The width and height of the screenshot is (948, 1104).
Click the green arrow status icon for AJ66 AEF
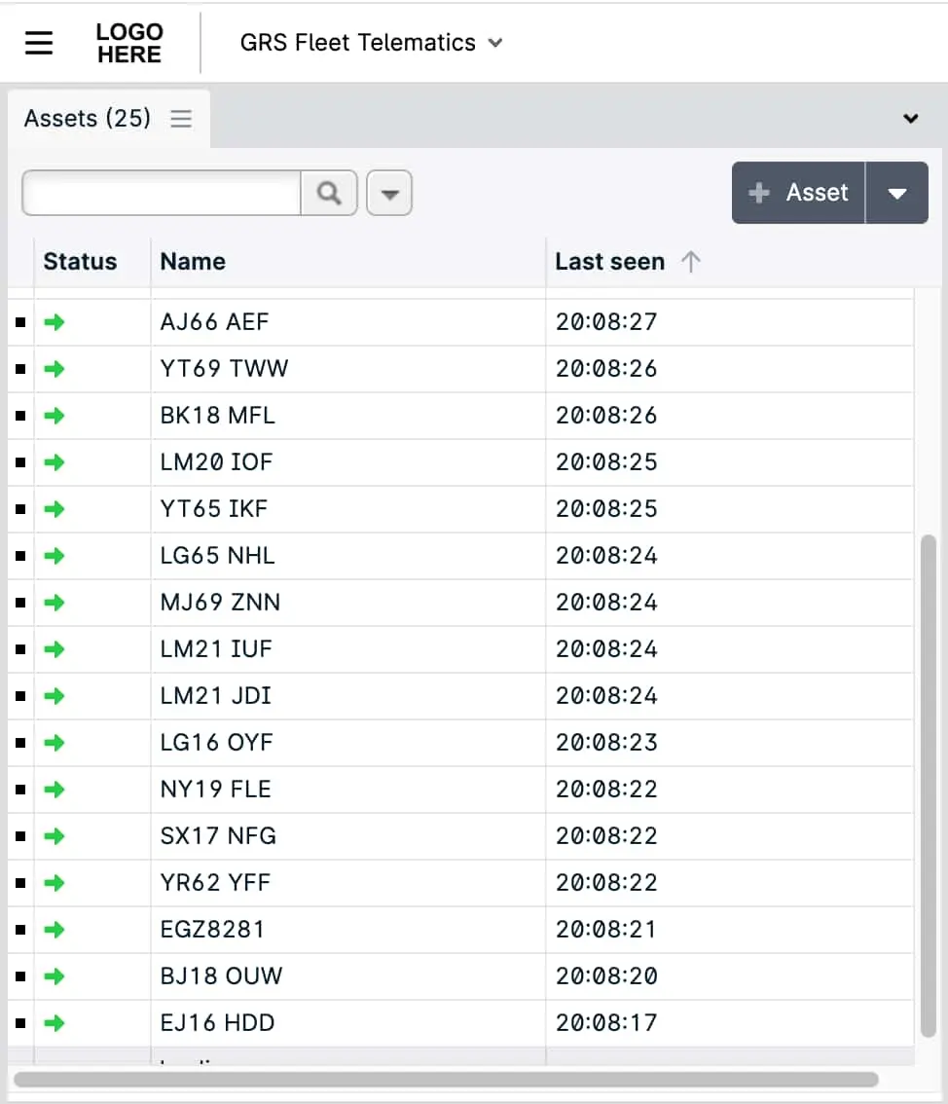click(55, 322)
